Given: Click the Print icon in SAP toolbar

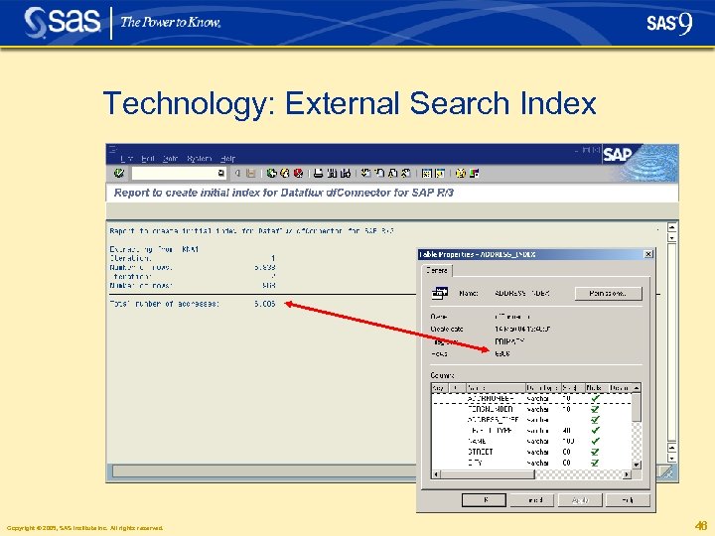Looking at the screenshot, I should pyautogui.click(x=319, y=173).
